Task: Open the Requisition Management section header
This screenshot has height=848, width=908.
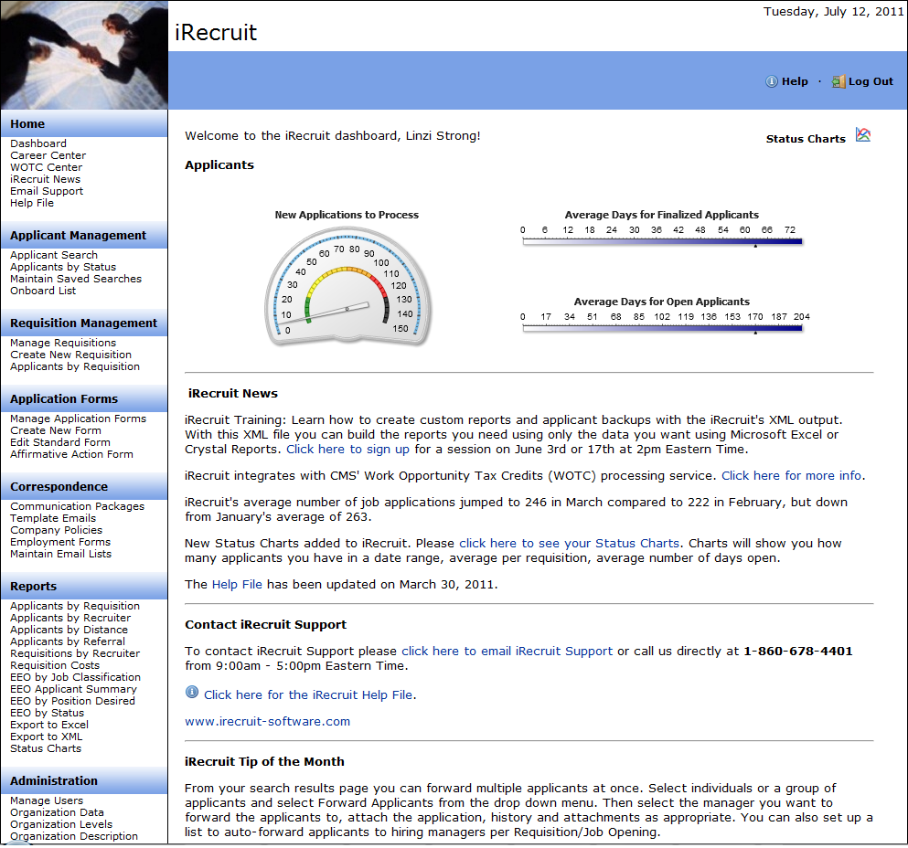Action: pos(83,323)
